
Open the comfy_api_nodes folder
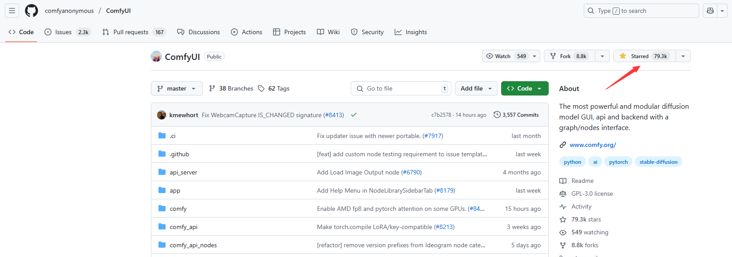click(x=193, y=245)
